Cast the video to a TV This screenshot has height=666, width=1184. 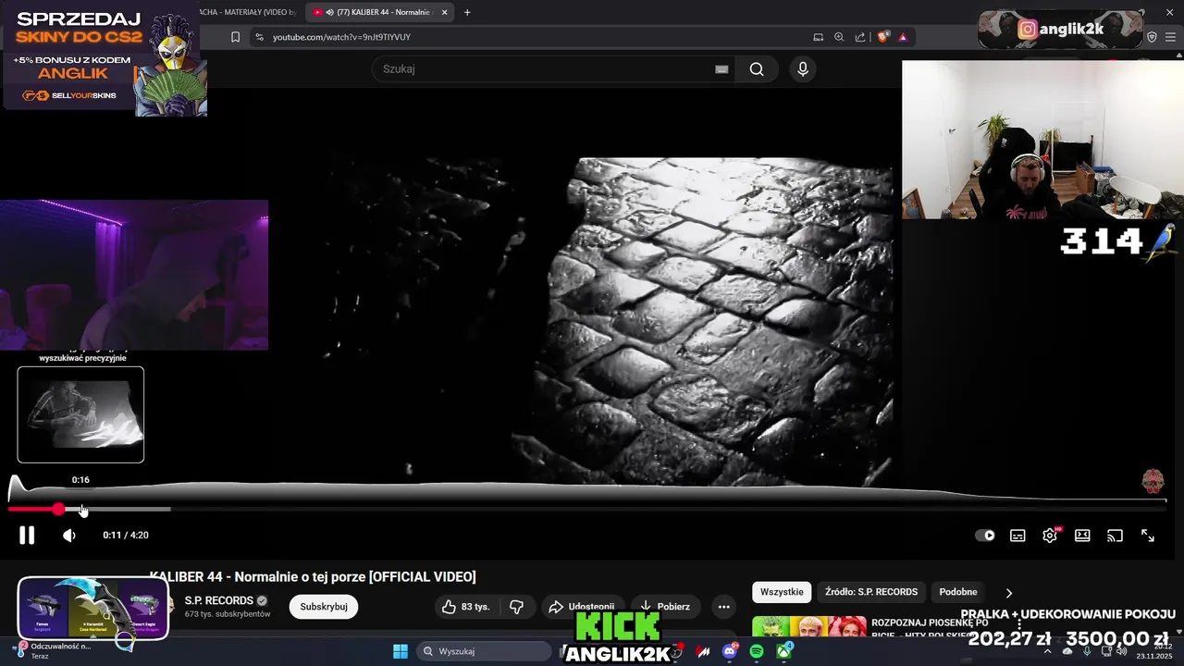point(1115,536)
